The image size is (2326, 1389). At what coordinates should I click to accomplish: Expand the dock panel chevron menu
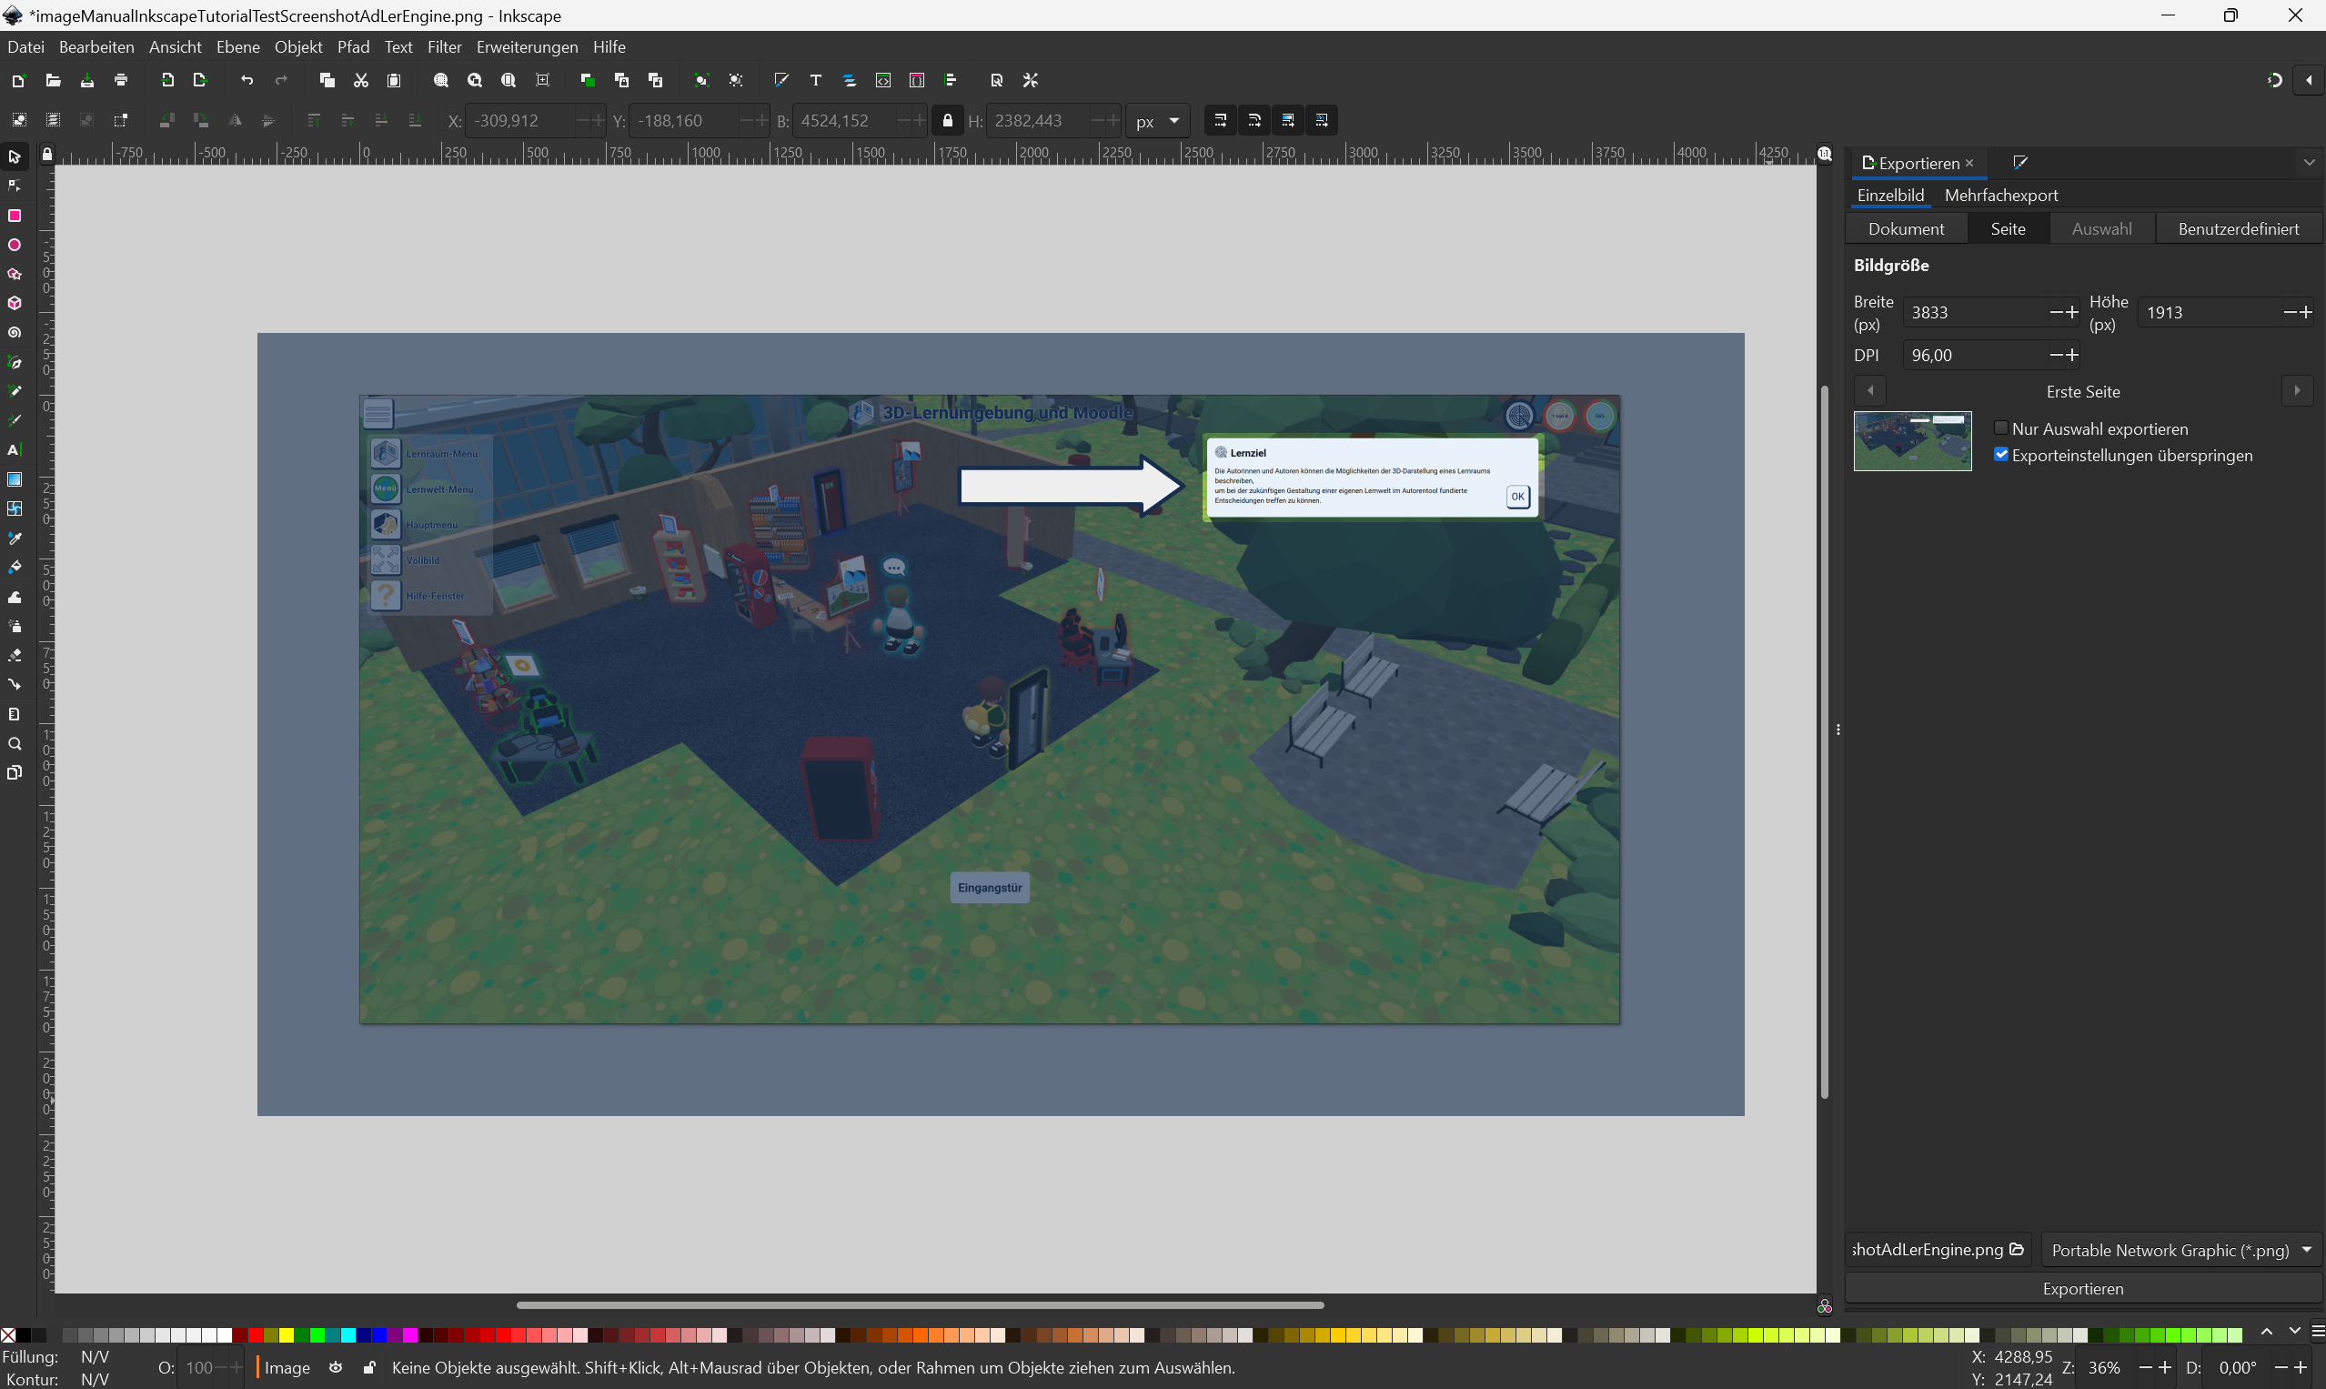pyautogui.click(x=2308, y=163)
